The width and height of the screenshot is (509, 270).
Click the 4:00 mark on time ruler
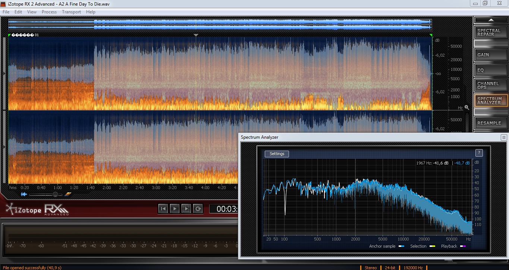pyautogui.click(x=205, y=188)
